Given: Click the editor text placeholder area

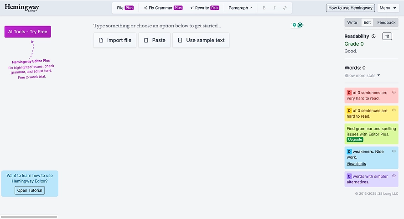Looking at the screenshot, I should tap(157, 26).
